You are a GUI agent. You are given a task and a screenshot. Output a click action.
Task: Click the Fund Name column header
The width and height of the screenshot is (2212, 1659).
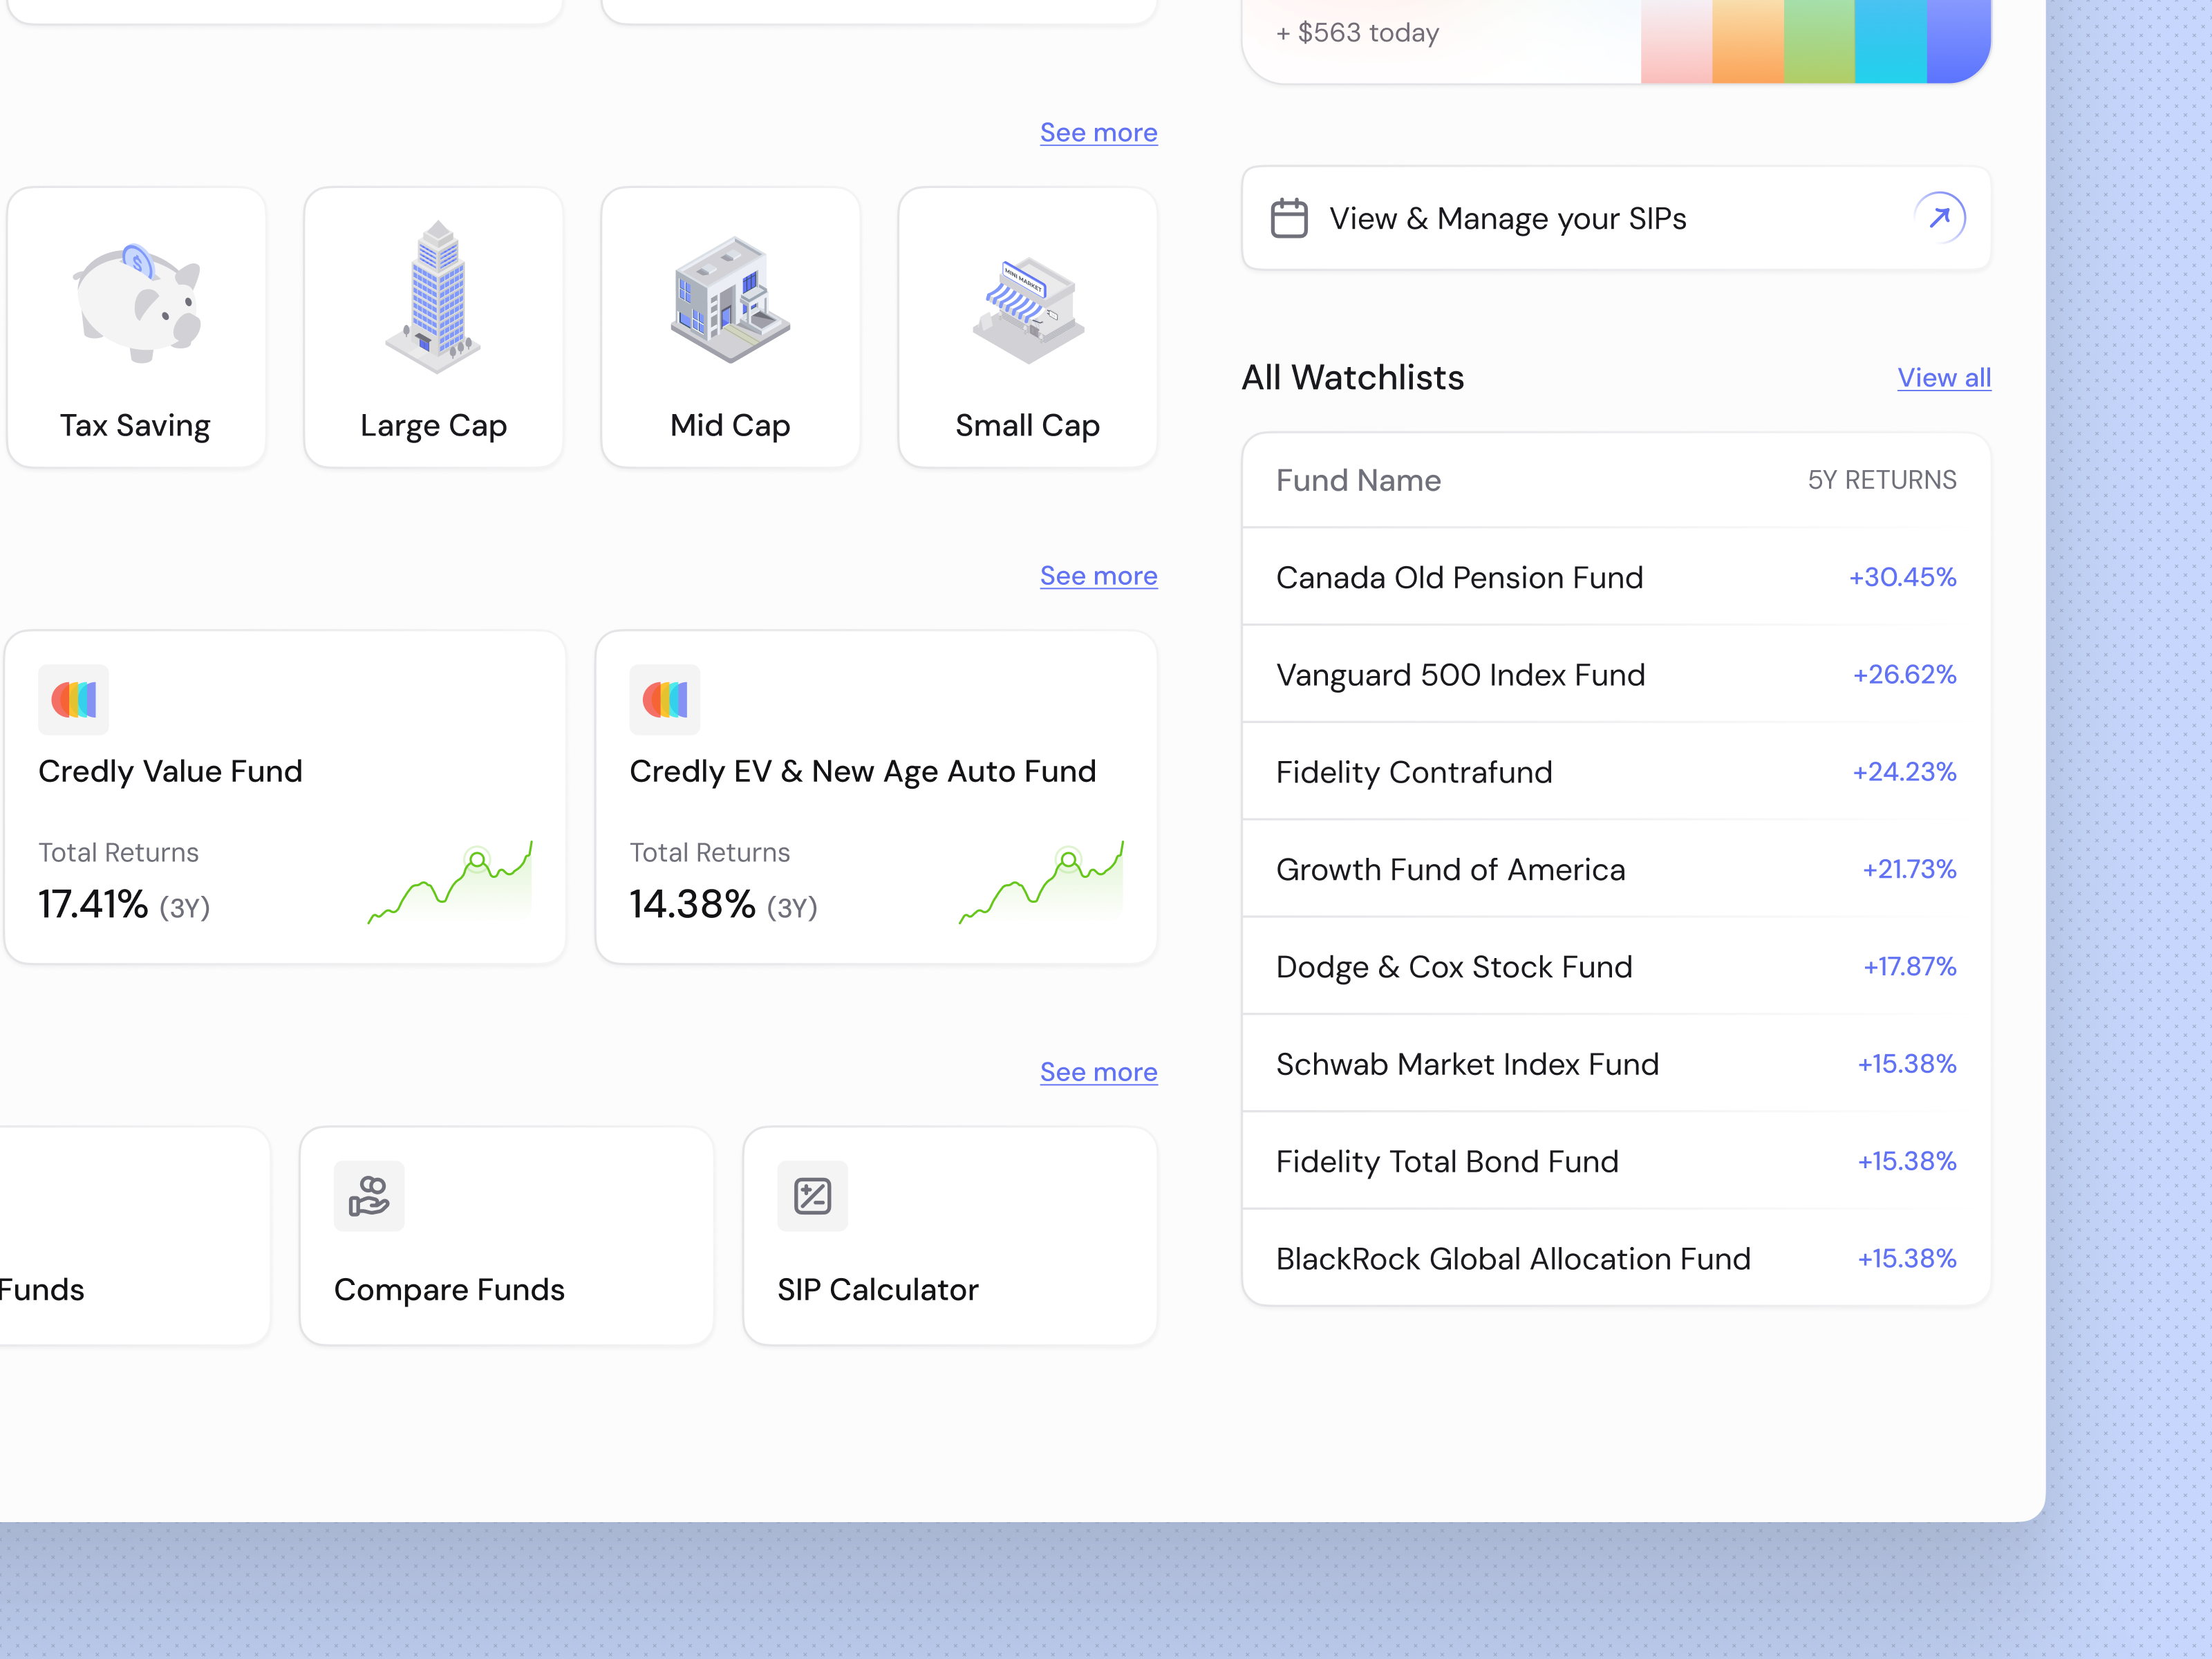click(1358, 480)
